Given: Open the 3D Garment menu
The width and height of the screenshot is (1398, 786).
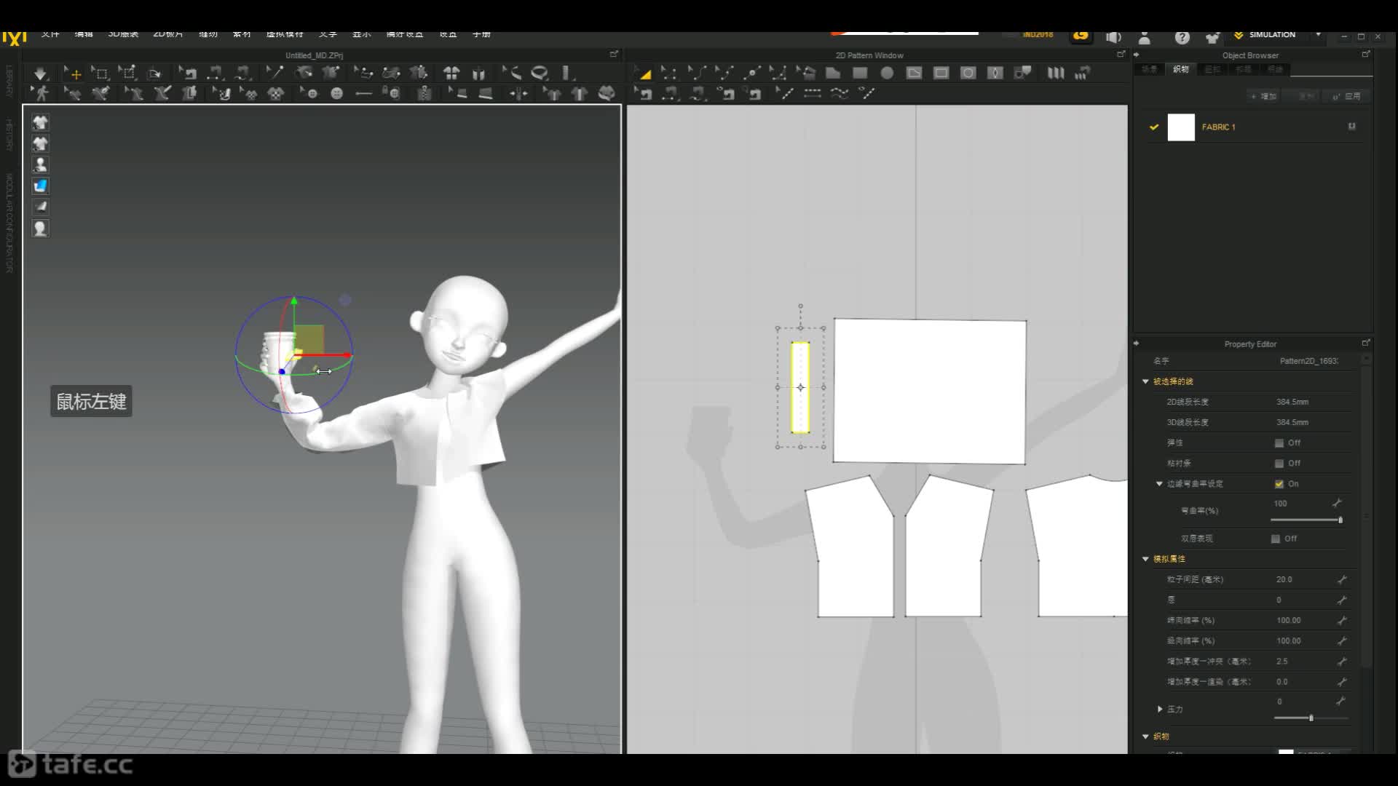Looking at the screenshot, I should point(123,34).
